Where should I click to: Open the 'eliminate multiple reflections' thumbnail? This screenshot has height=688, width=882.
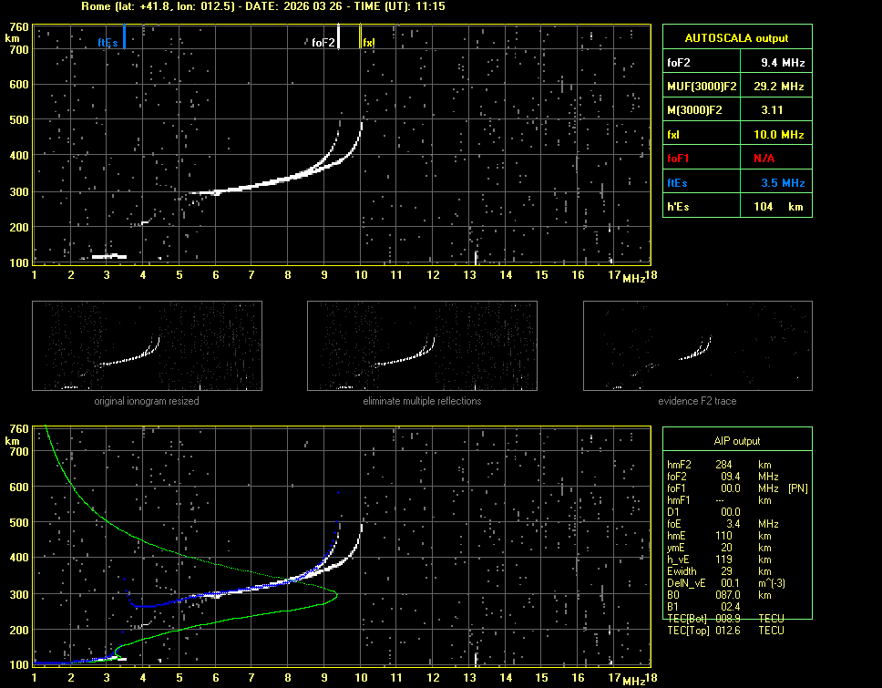(422, 345)
